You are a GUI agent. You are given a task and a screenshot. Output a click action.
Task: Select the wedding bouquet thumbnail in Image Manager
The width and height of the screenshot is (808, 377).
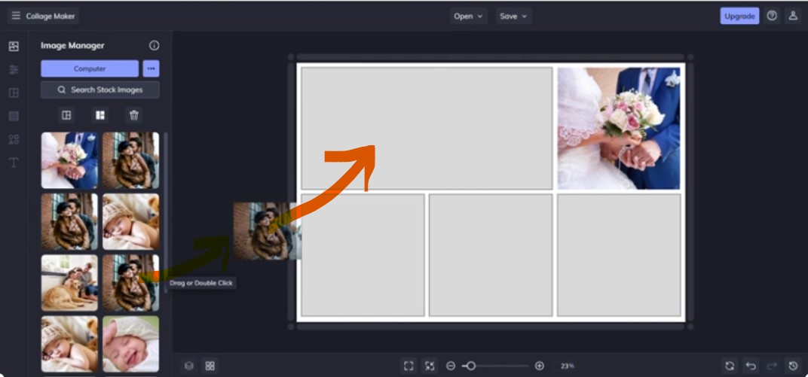(69, 160)
